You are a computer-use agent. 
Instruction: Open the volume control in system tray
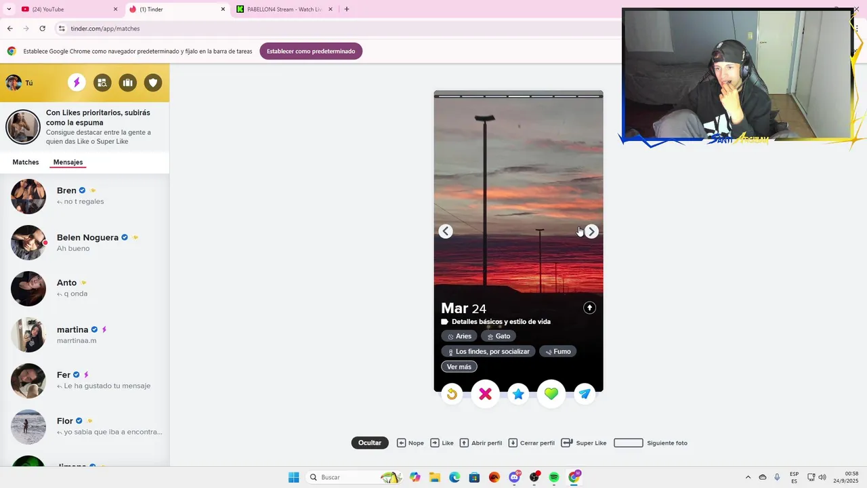click(x=822, y=477)
